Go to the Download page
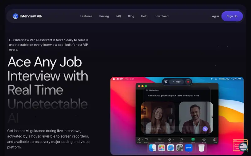Screen dimensions: 251x156 tap(161, 16)
